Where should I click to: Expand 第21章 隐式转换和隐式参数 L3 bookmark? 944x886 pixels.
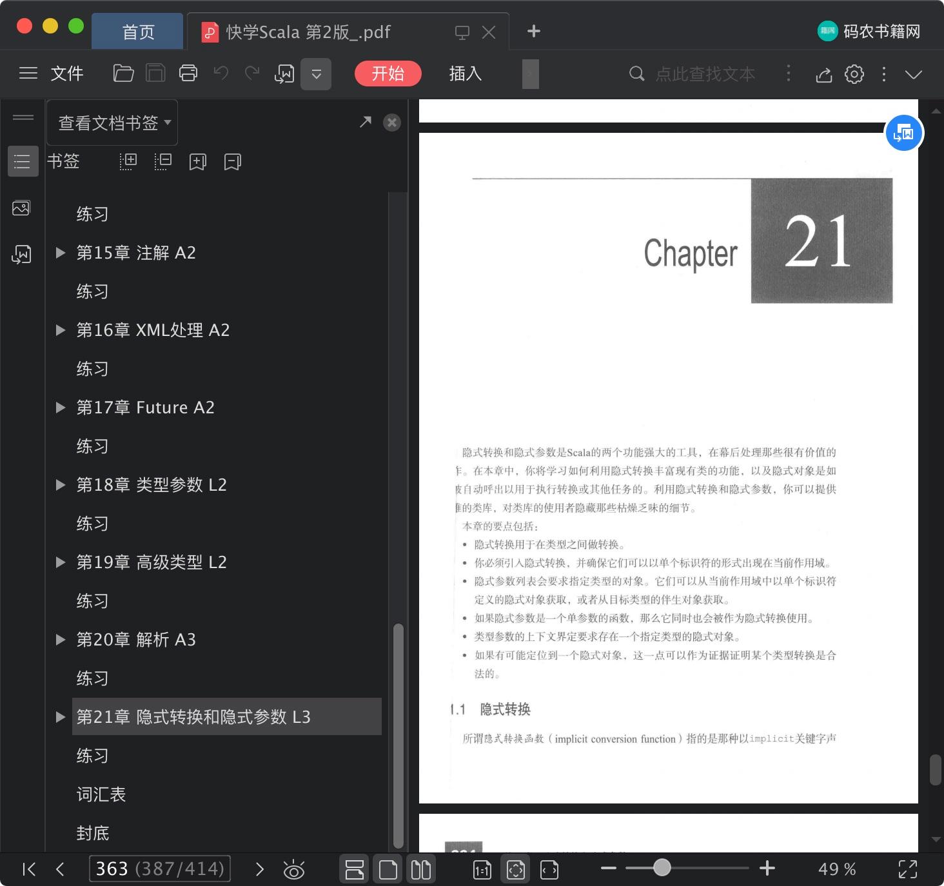pyautogui.click(x=61, y=717)
